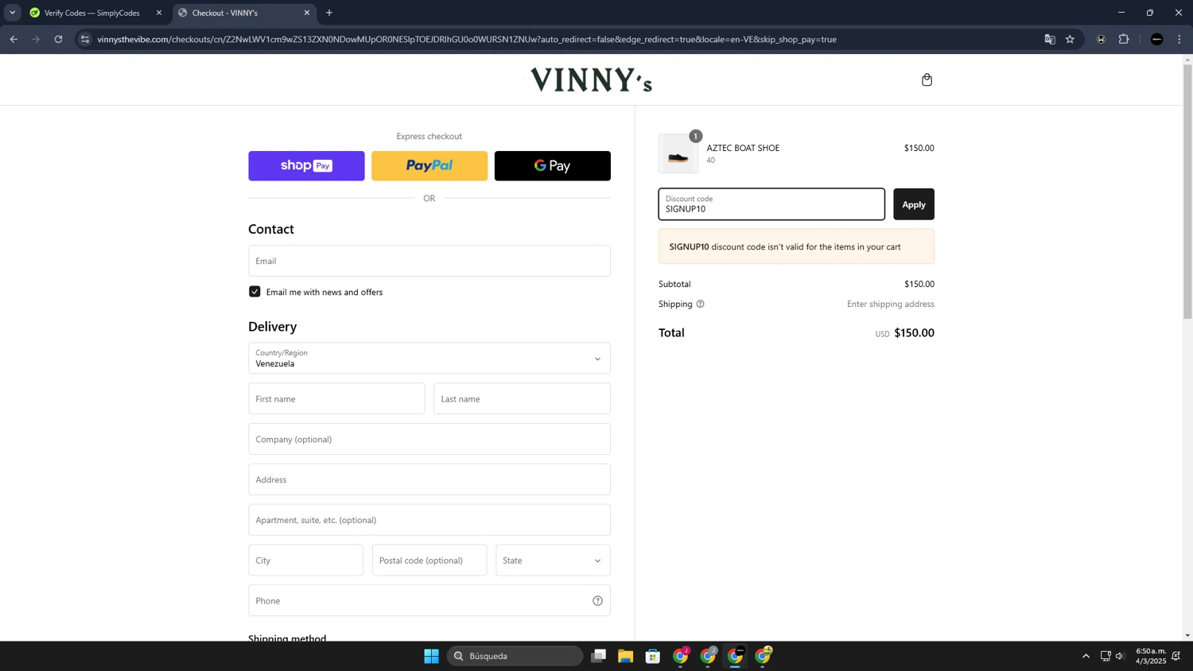The image size is (1193, 671).
Task: Reload the checkout page
Action: tap(58, 39)
